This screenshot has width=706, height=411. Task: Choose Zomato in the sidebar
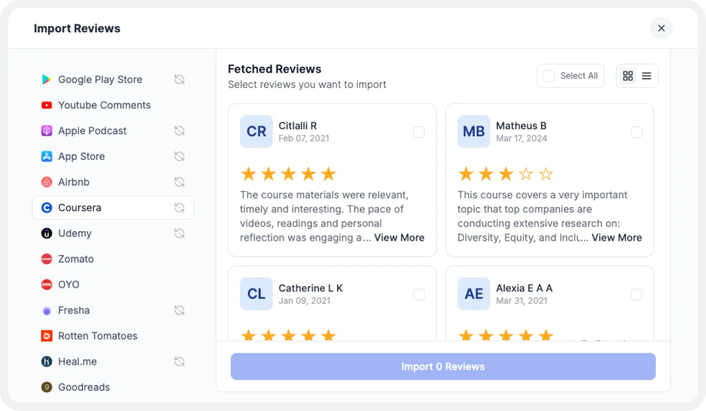(76, 259)
